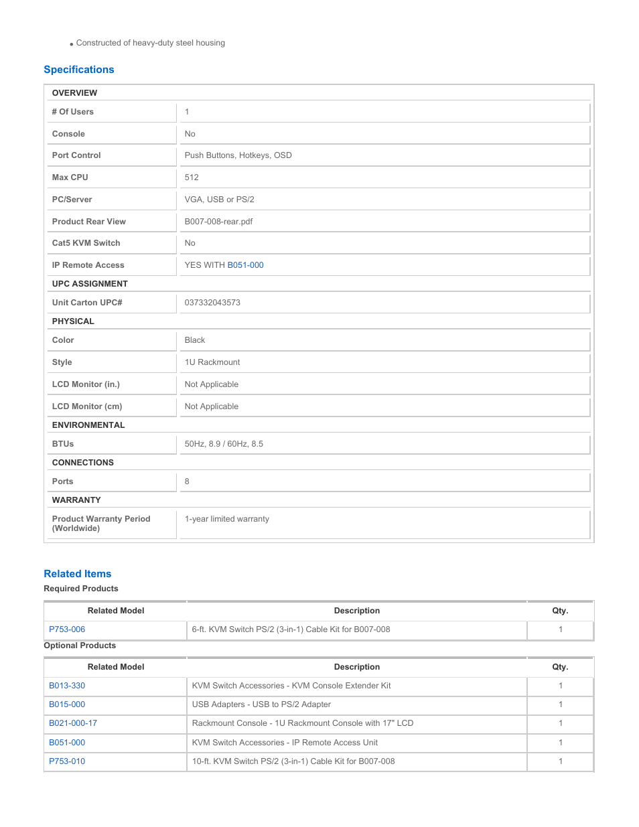Open the B015-000 related model link
Viewport: 639px width, 827px height.
pyautogui.click(x=67, y=704)
